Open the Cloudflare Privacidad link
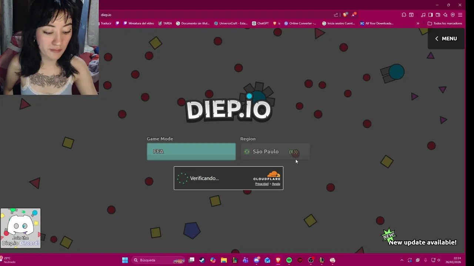 (262, 184)
